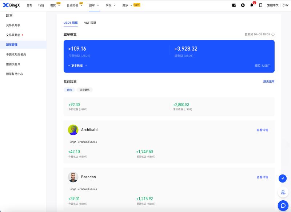Open the CNY currency selector
This screenshot has height=212, width=291.
[286, 5]
